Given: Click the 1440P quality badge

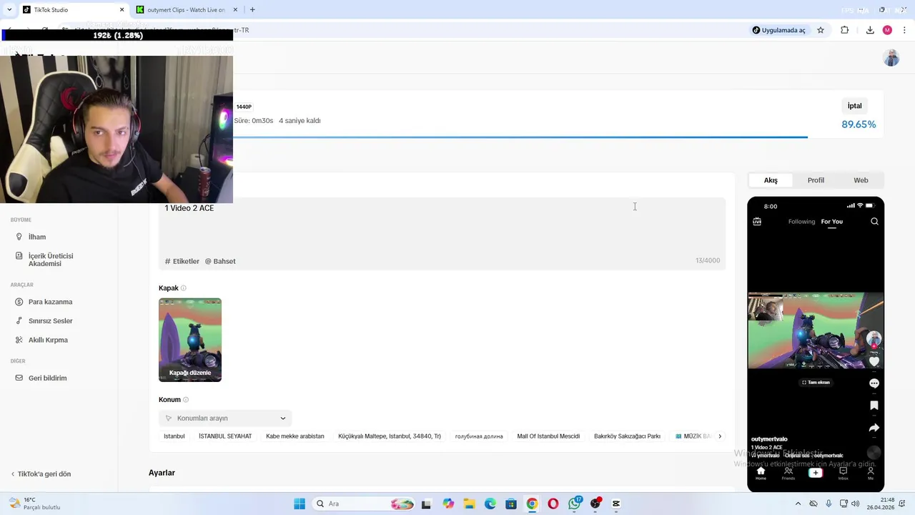Looking at the screenshot, I should pos(244,107).
